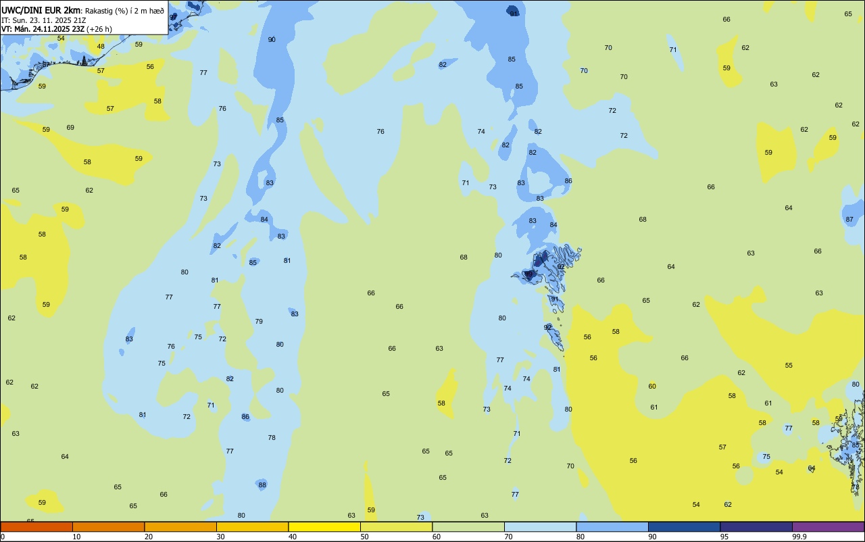Click the "(+26 h)" forecast offset text

tap(99, 29)
